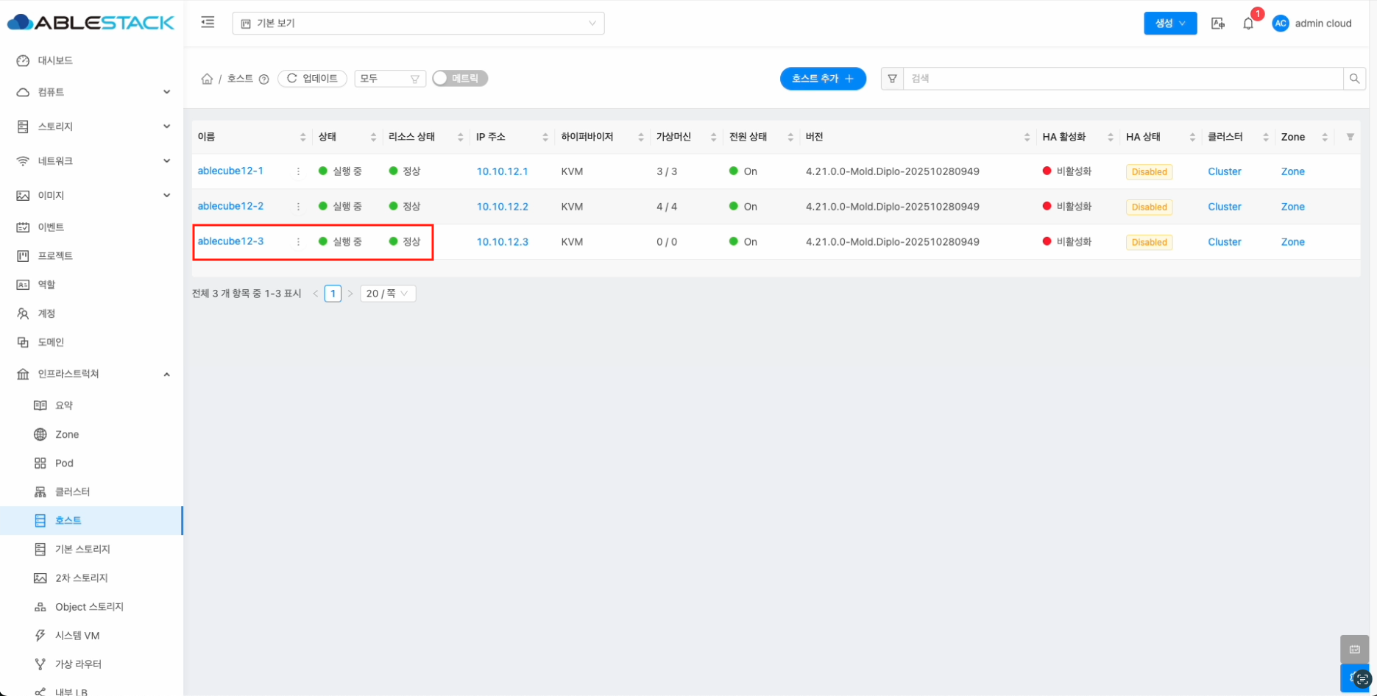Open actions menu for ablecube12-1

298,171
